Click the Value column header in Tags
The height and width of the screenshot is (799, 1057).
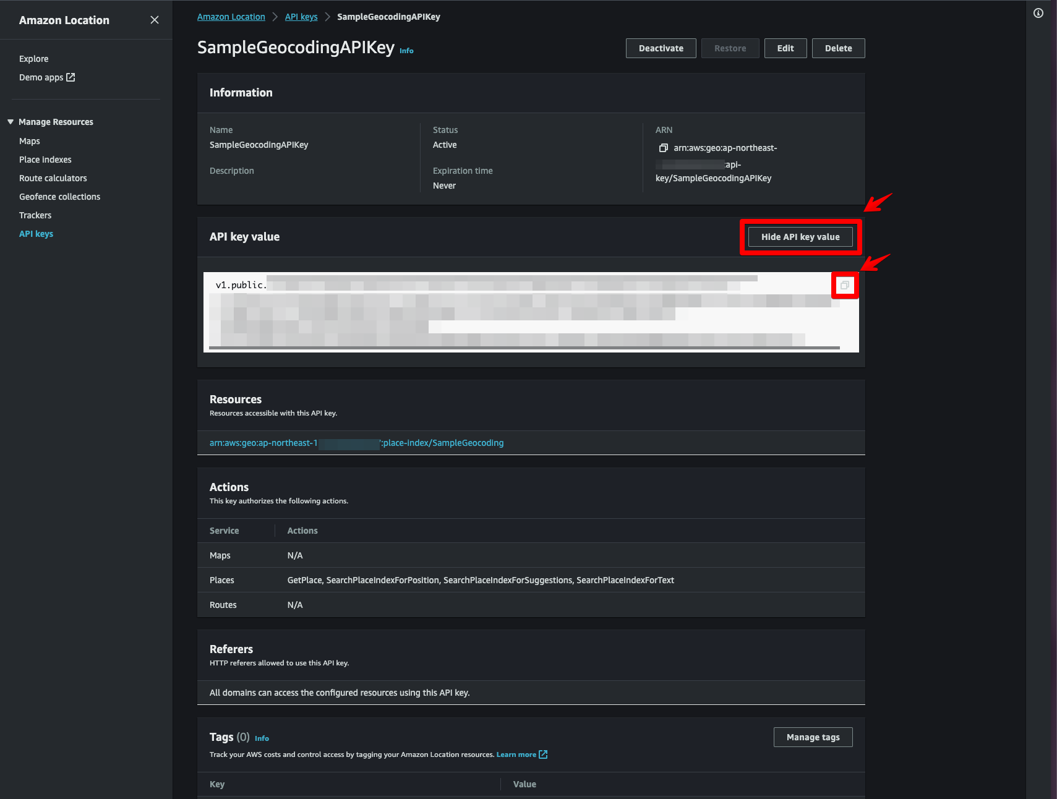click(524, 784)
